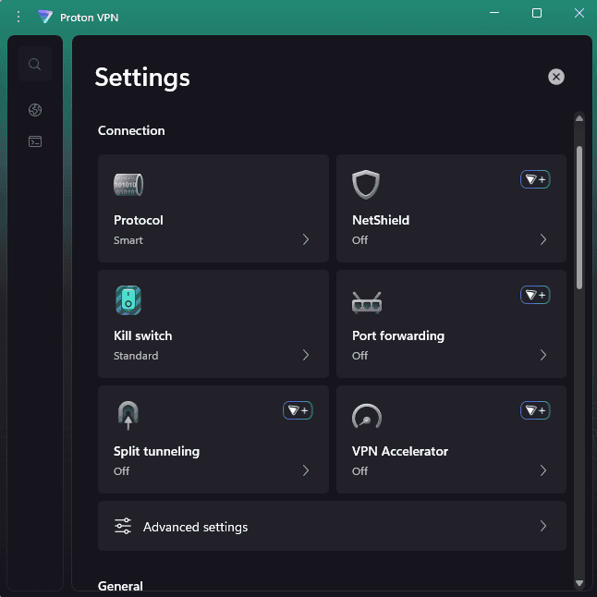Expand Advanced settings chevron arrow

point(543,527)
